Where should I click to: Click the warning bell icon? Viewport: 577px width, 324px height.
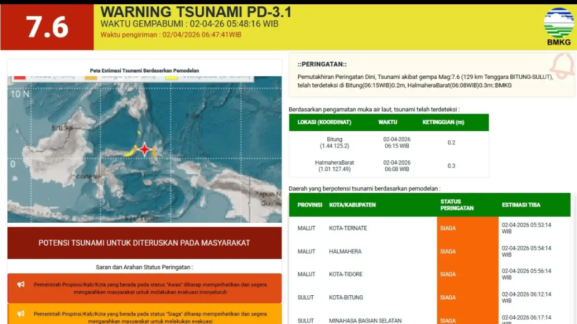pyautogui.click(x=563, y=65)
